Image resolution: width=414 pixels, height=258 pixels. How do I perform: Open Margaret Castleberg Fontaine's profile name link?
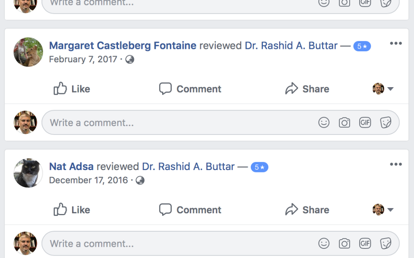[x=123, y=46]
